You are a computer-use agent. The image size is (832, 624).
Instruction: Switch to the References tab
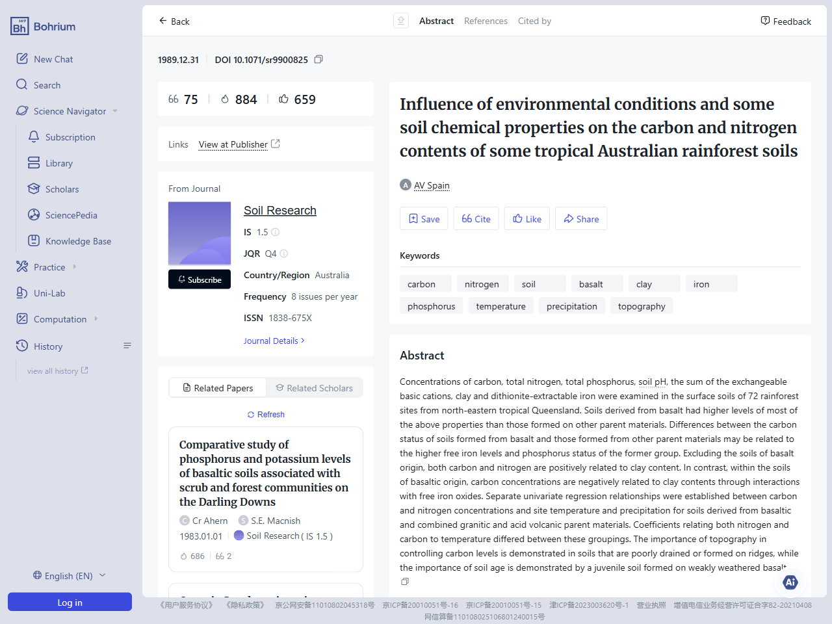[x=486, y=21]
